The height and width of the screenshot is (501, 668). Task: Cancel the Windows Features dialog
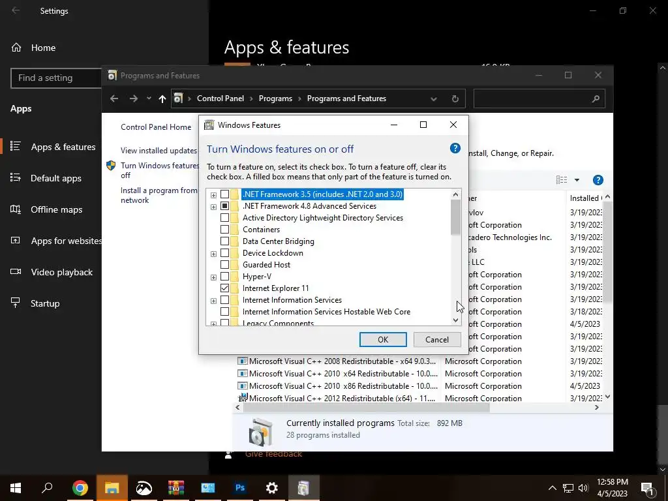click(x=437, y=339)
